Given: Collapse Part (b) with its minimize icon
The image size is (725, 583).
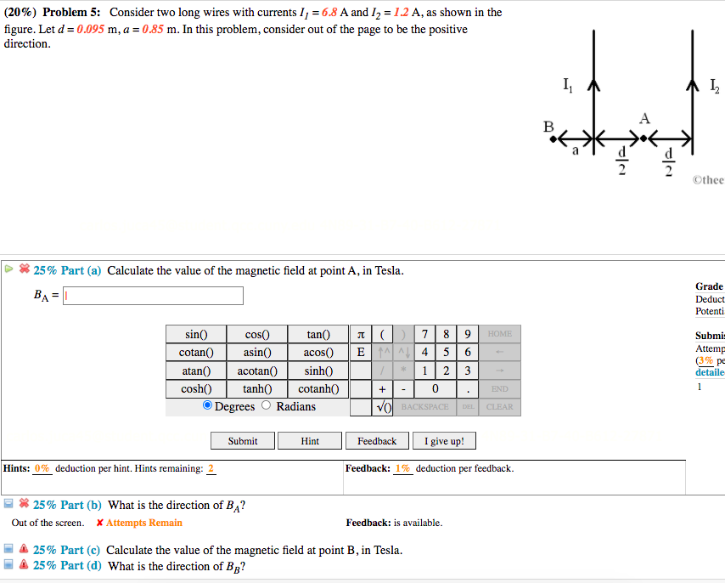Looking at the screenshot, I should 8,503.
